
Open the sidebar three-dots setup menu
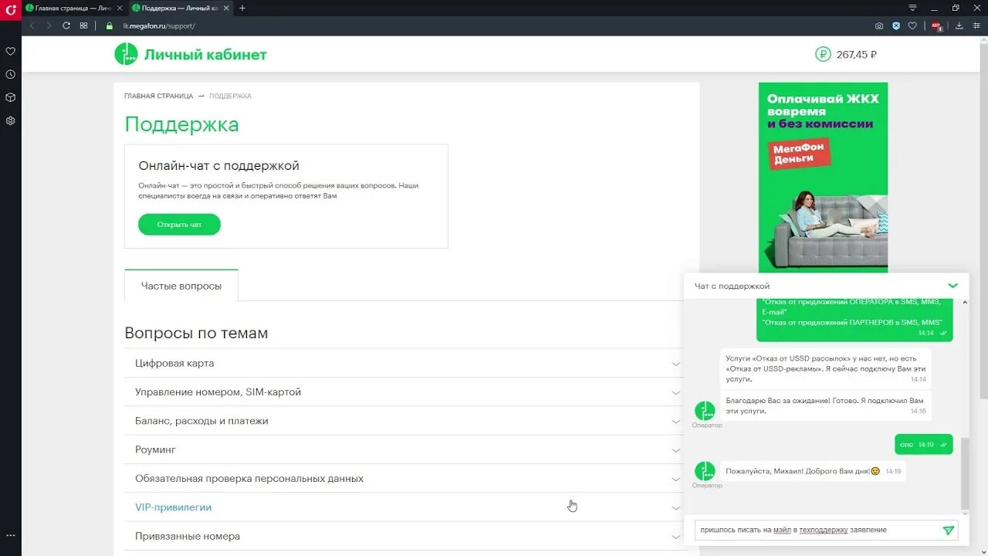tap(11, 535)
